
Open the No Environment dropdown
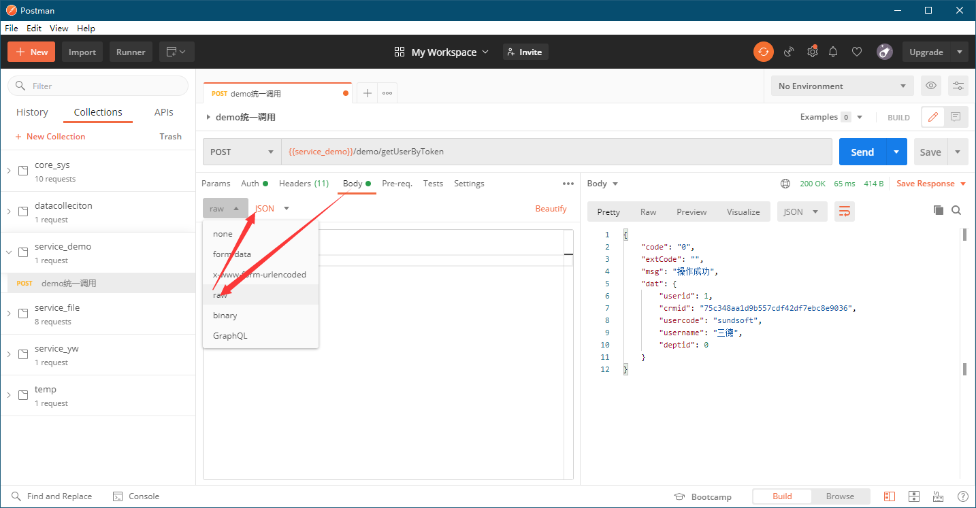tap(843, 86)
